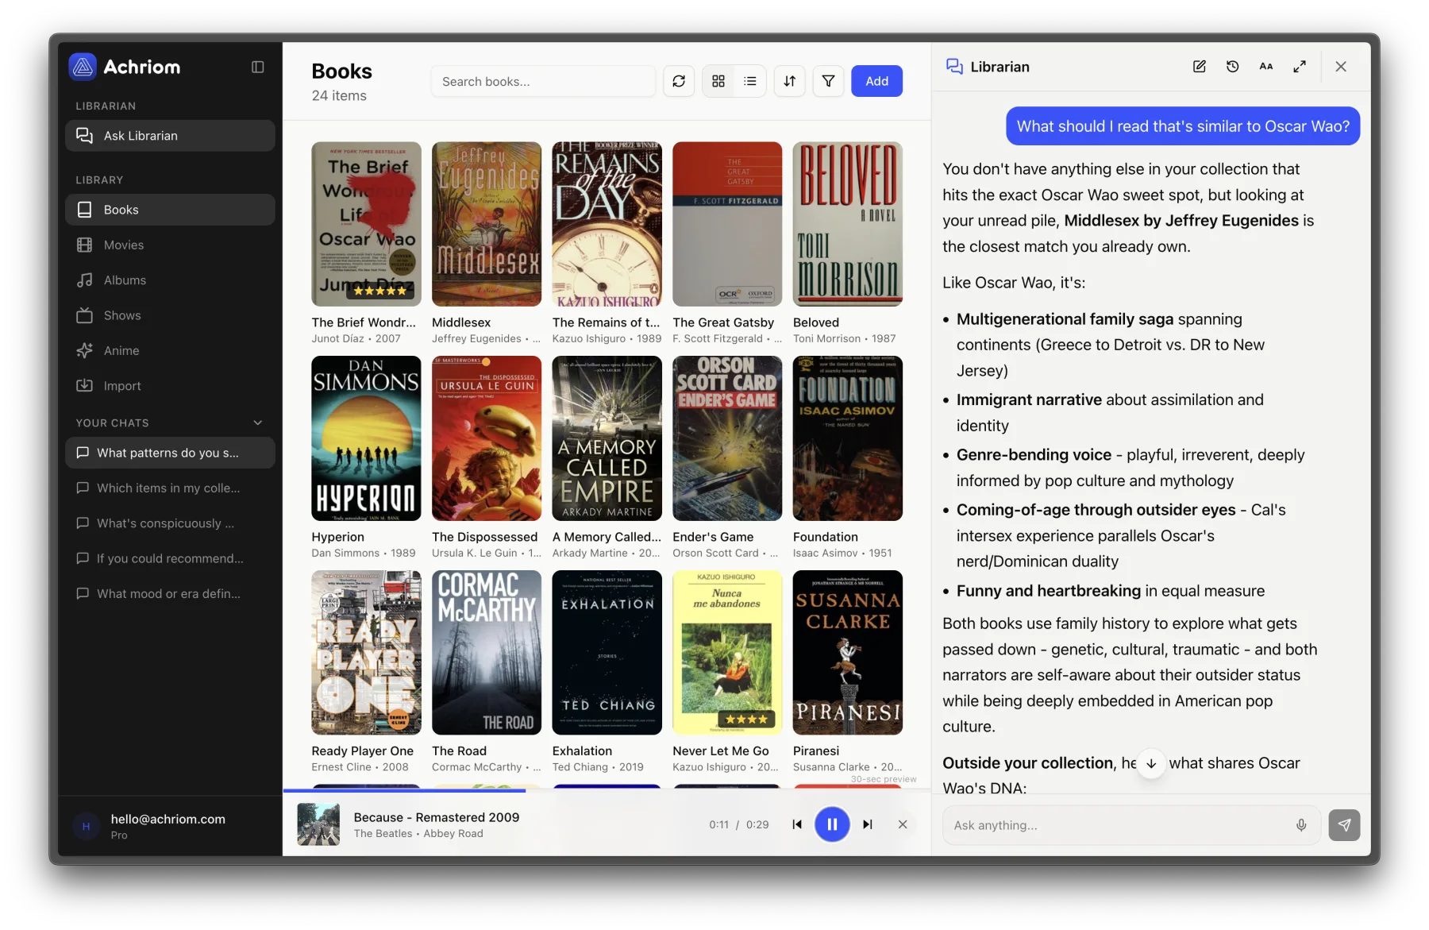
Task: Click the 'Because - Remastered 2009' track title
Action: pyautogui.click(x=437, y=817)
